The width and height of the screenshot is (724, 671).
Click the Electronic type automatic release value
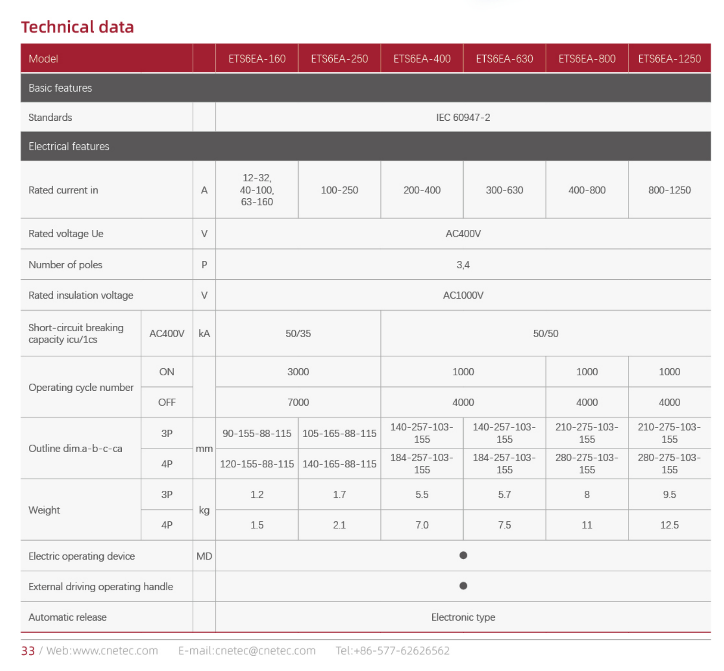[x=463, y=617]
